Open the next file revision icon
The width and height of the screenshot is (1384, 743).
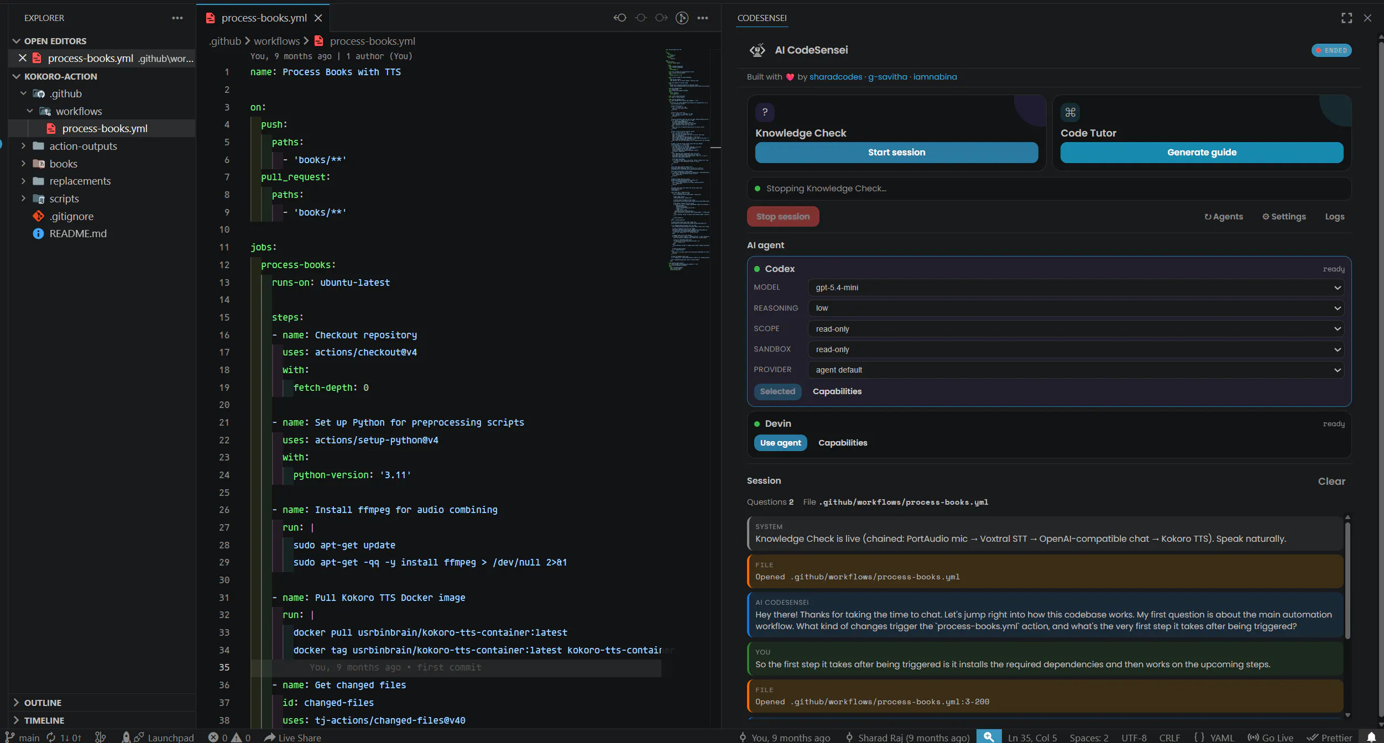point(661,18)
